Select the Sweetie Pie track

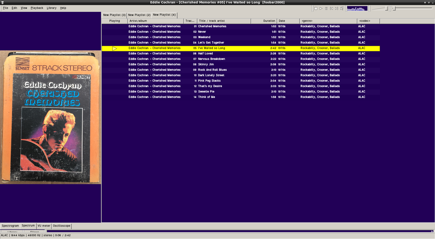click(x=206, y=91)
